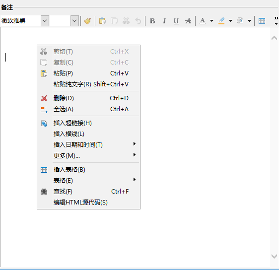Screen dimensions: 279x270
Task: Click the copy icon in toolbar
Action: pyautogui.click(x=114, y=21)
